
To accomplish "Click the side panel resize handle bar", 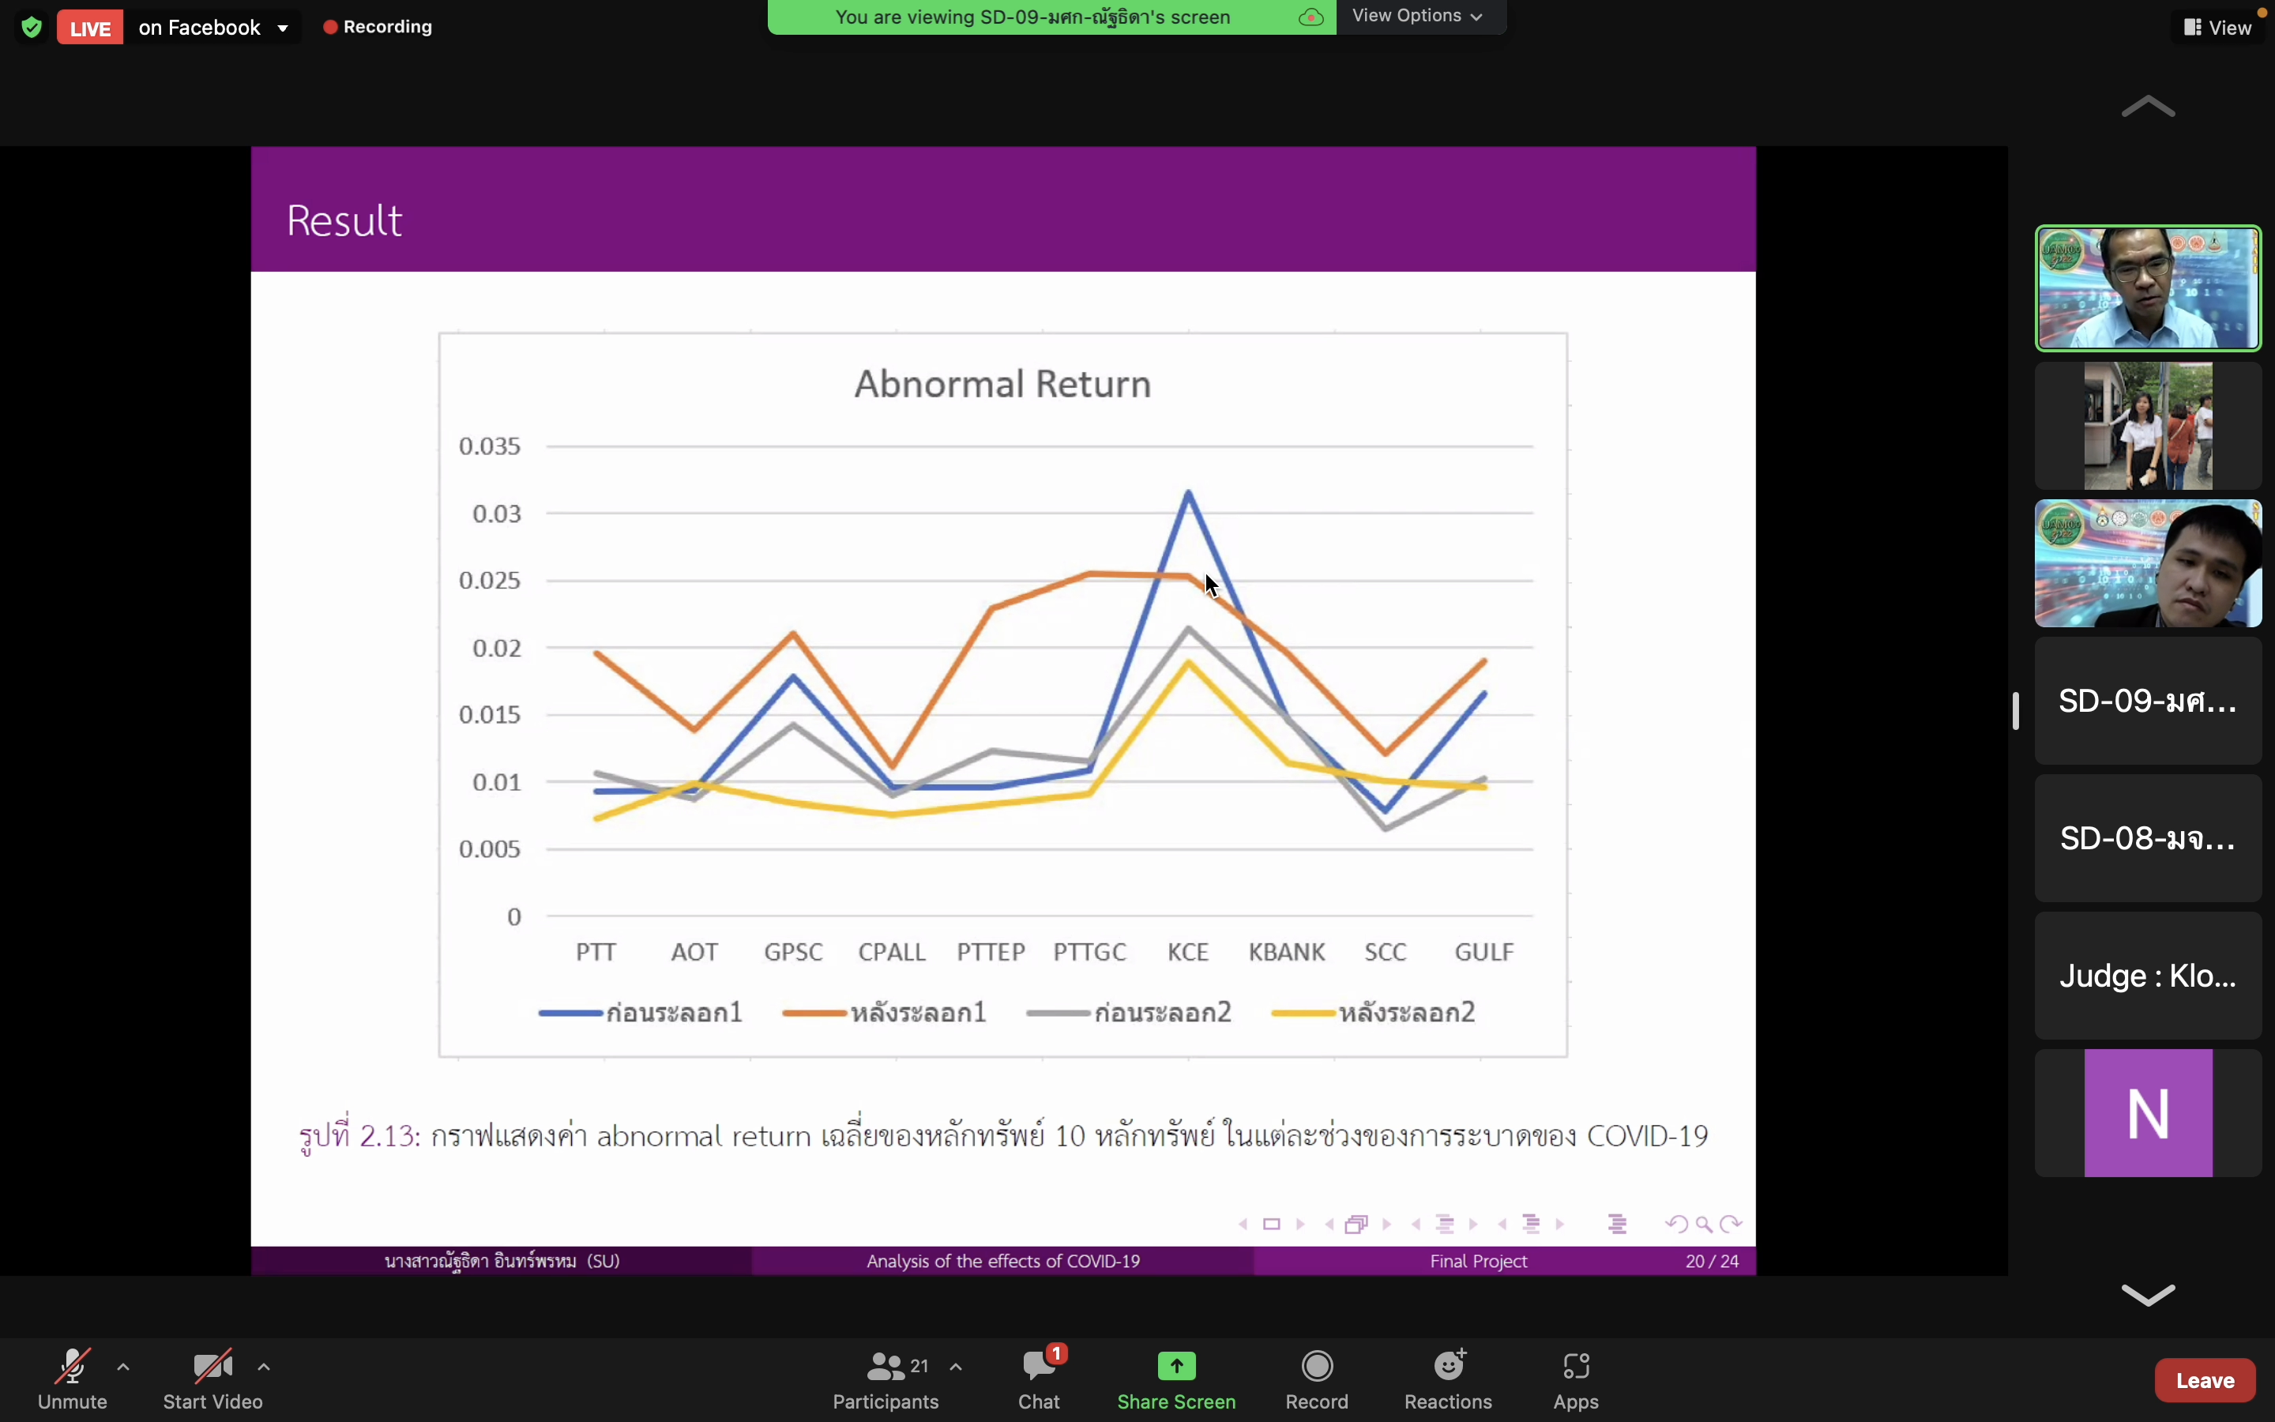I will coord(2016,710).
